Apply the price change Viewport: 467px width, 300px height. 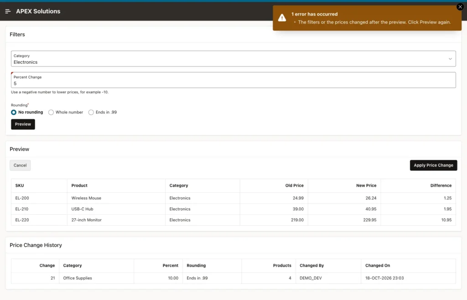(433, 165)
